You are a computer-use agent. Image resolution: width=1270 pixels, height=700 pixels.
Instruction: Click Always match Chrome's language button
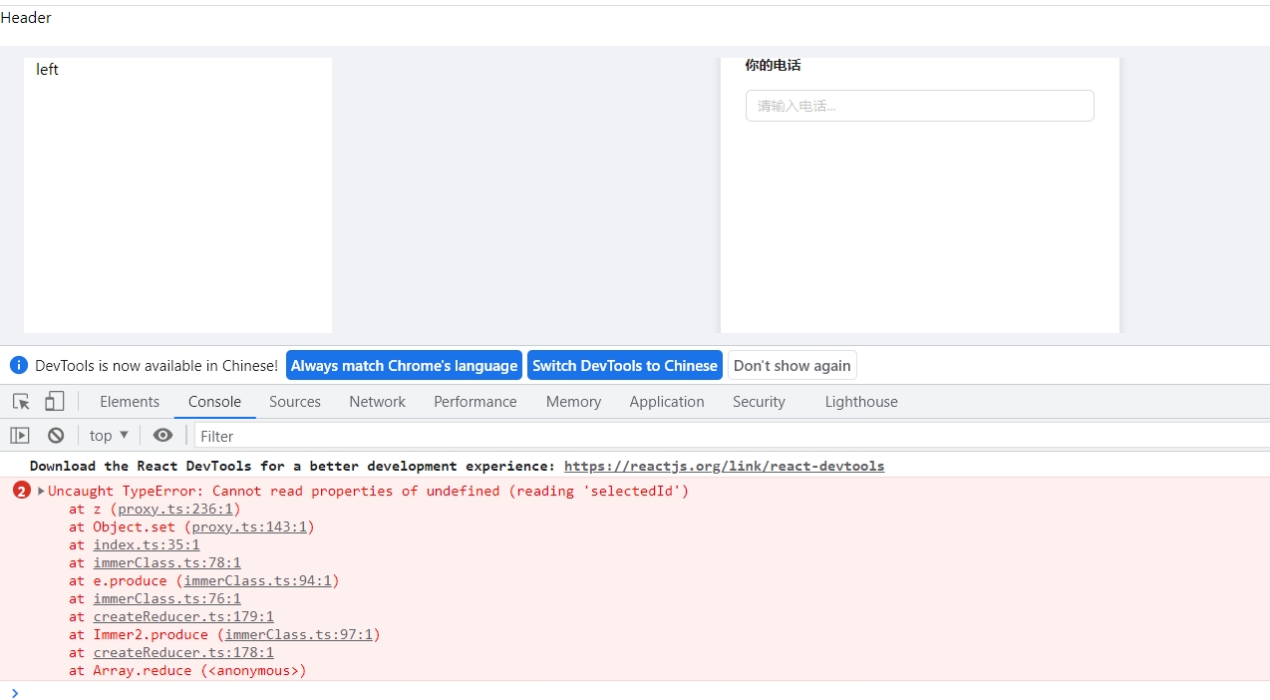(x=404, y=365)
